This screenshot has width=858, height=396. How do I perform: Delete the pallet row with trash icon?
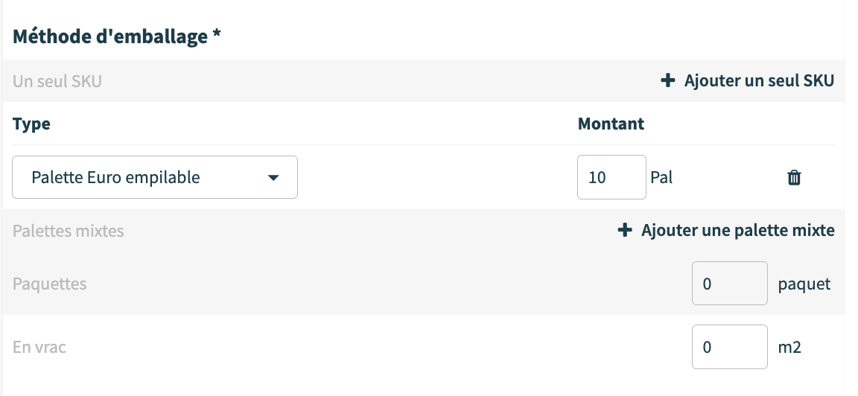pos(794,178)
